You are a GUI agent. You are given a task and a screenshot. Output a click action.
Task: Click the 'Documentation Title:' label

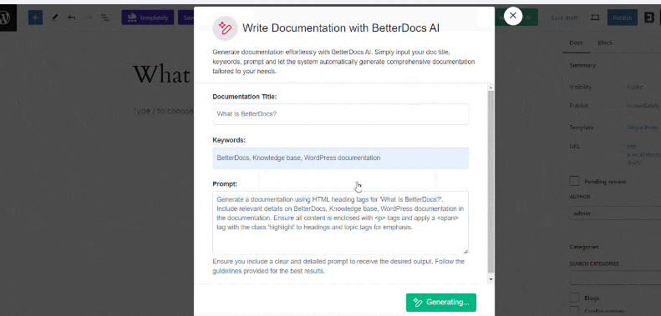245,97
